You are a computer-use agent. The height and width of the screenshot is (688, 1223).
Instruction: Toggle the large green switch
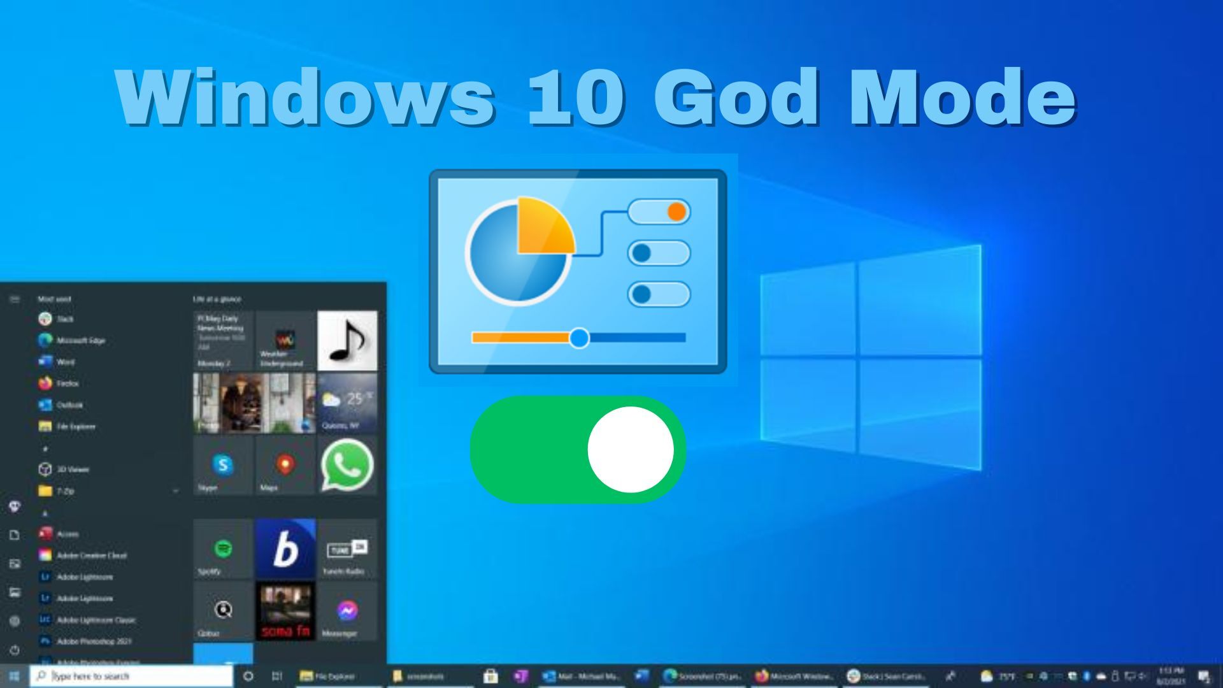coord(578,450)
